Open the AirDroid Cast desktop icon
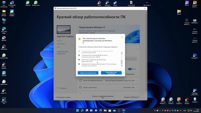 point(36,3)
